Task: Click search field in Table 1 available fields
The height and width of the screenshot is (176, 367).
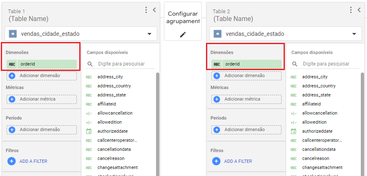Action: point(124,64)
